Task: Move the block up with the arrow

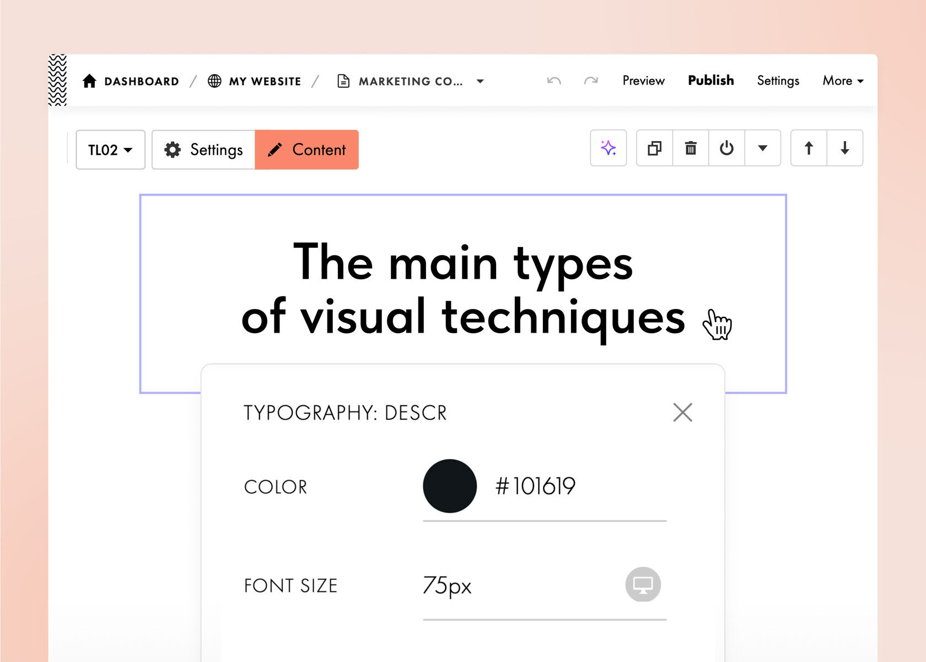Action: coord(808,148)
